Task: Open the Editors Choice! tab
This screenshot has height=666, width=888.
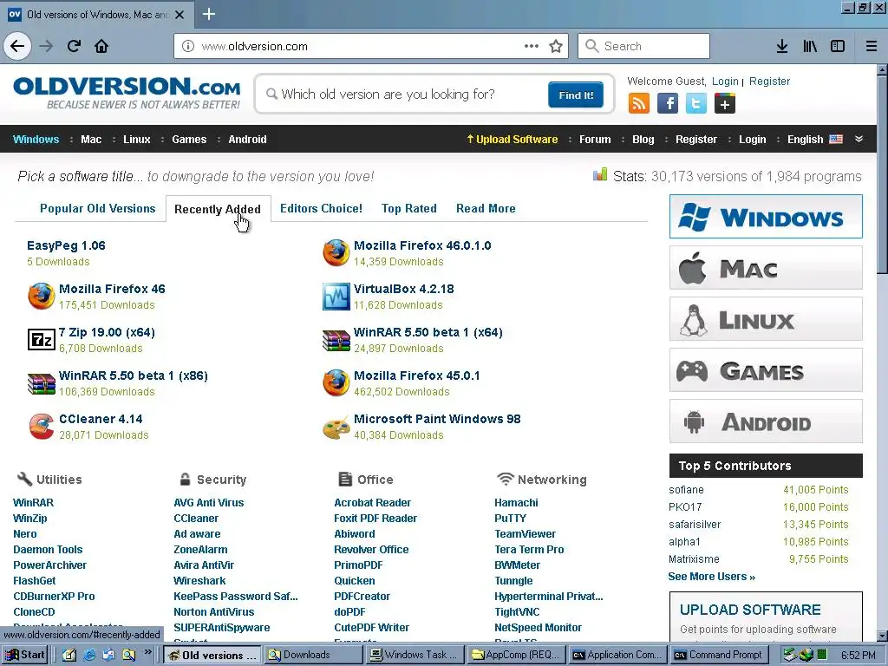Action: (x=321, y=208)
